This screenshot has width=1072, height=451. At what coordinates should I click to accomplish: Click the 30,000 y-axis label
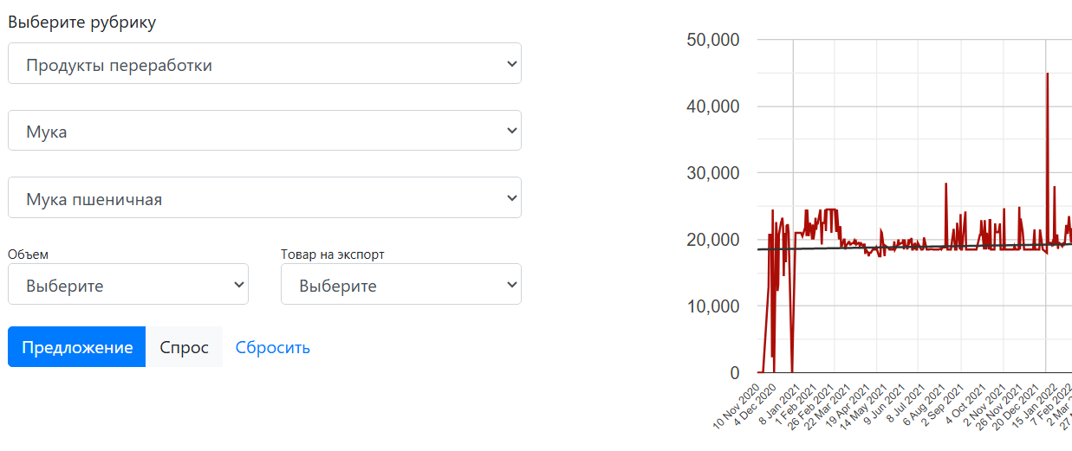[711, 173]
